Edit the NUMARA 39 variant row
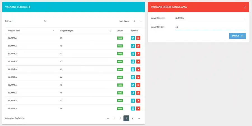252x126 pixels. pyautogui.click(x=133, y=38)
